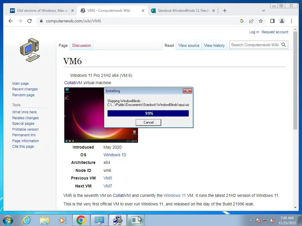Open Related changes link
This screenshot has width=302, height=226.
(x=25, y=118)
